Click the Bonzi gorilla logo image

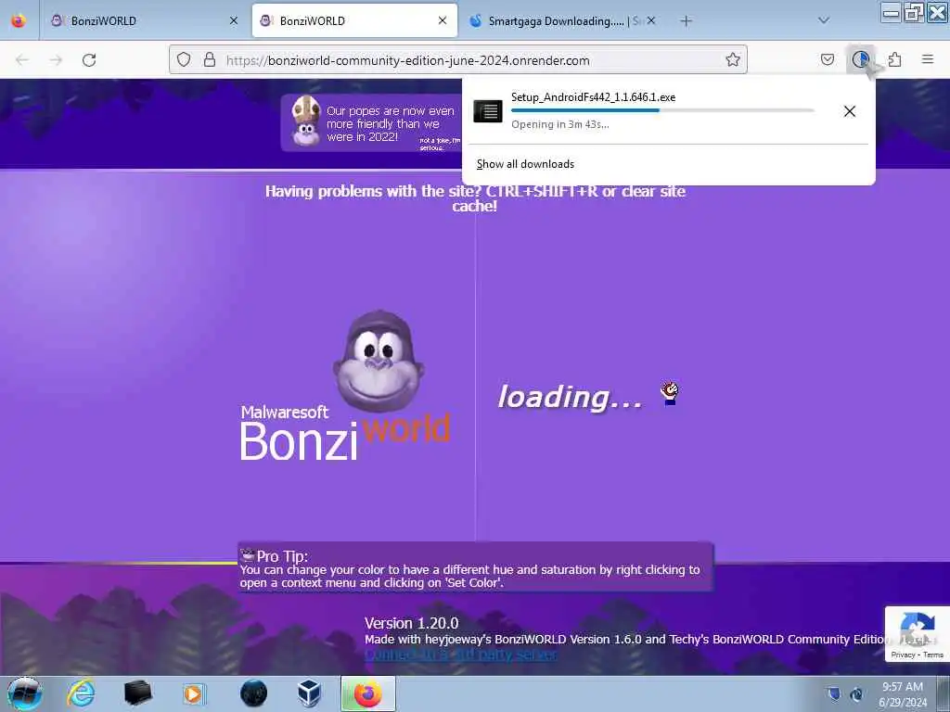(379, 361)
